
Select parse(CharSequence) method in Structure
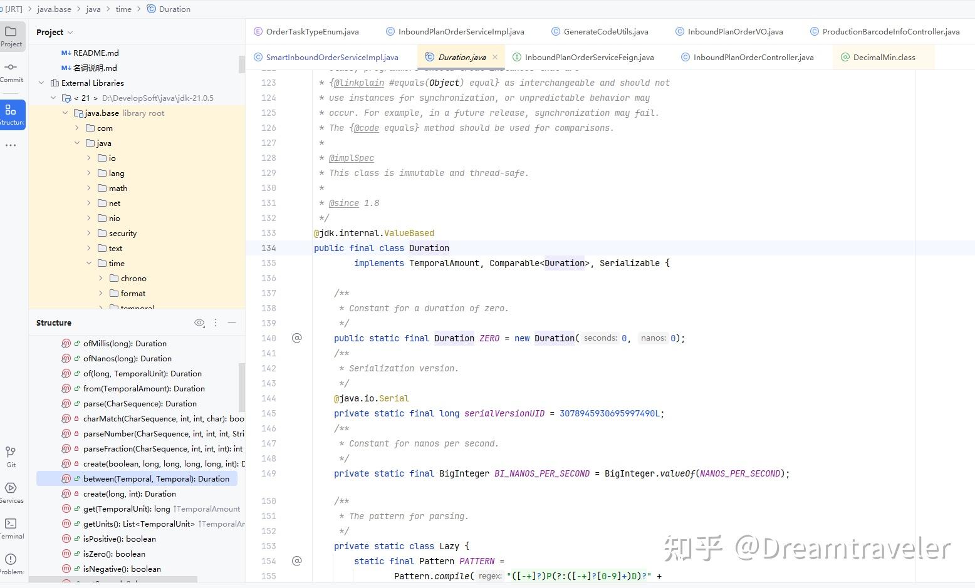140,403
